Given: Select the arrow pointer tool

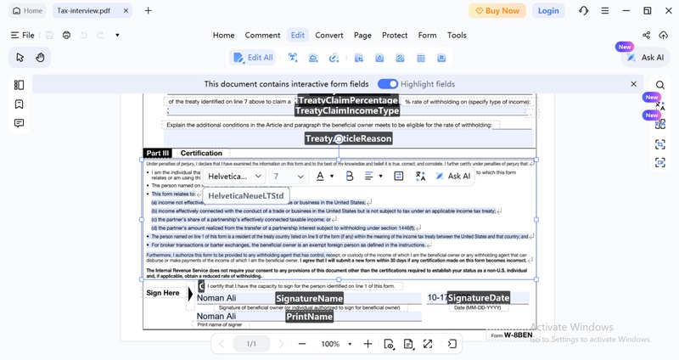Looking at the screenshot, I should tap(20, 58).
